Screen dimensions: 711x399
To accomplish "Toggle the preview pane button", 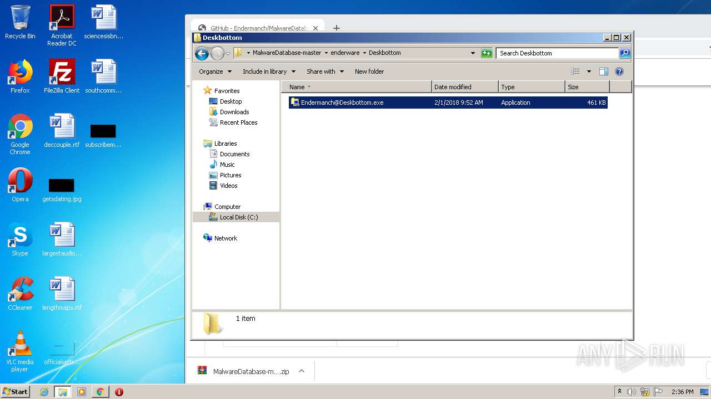I will point(604,71).
